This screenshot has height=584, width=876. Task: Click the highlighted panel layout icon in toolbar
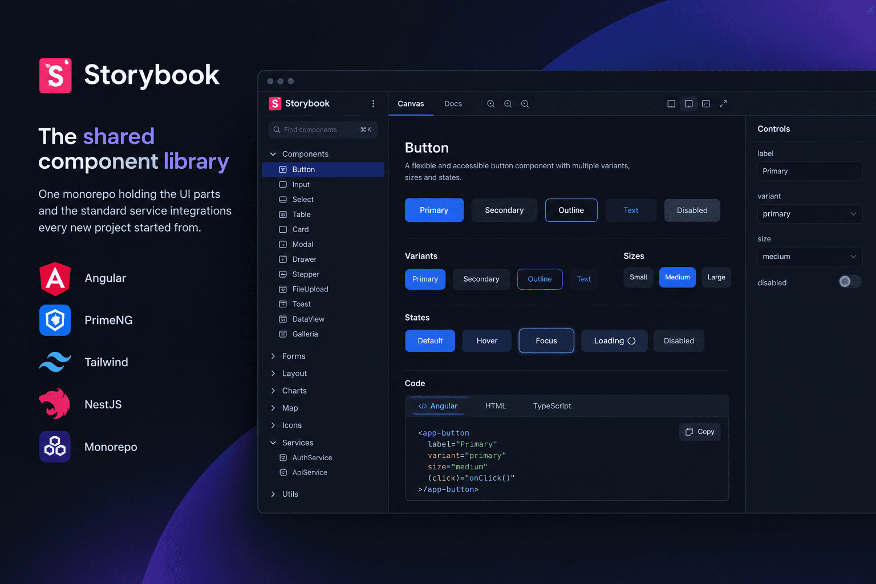(x=688, y=104)
